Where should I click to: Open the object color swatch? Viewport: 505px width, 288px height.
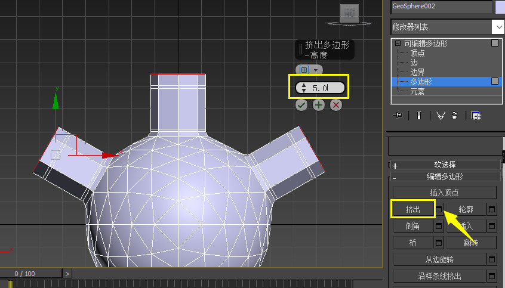(x=500, y=7)
